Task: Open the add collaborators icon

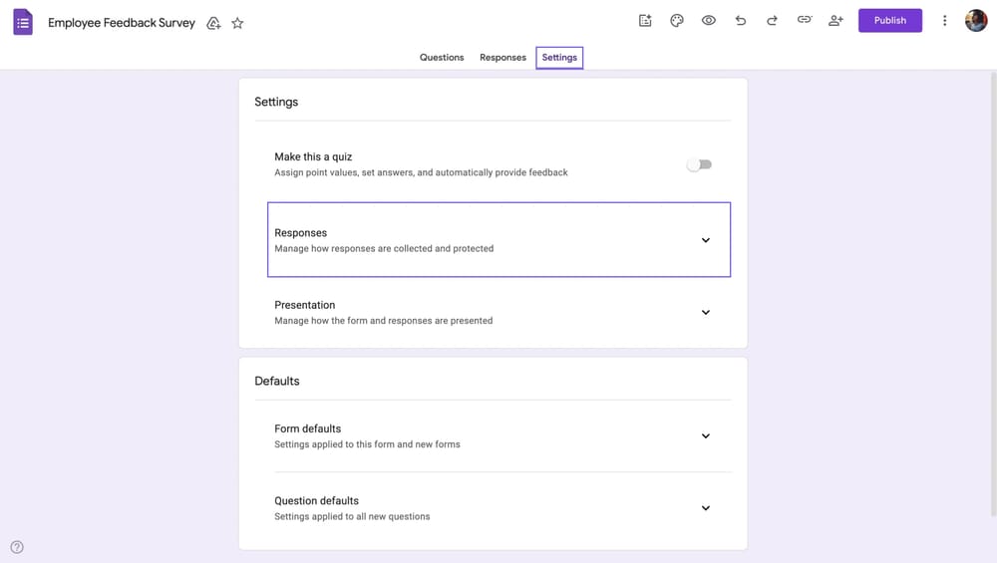Action: pyautogui.click(x=835, y=20)
